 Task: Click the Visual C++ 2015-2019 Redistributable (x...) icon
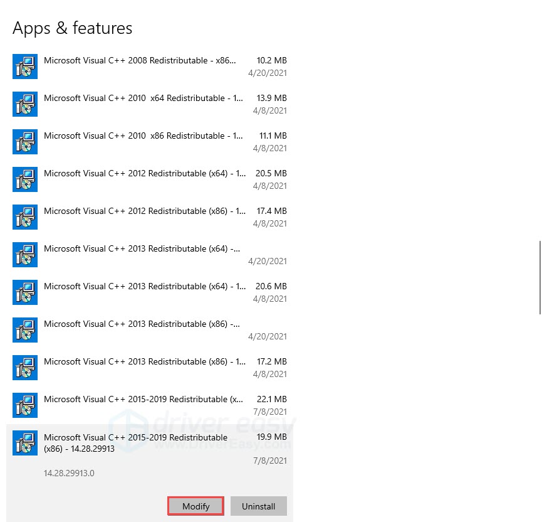coord(25,405)
